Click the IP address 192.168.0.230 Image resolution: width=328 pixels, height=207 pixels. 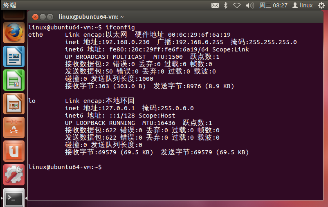click(126, 42)
